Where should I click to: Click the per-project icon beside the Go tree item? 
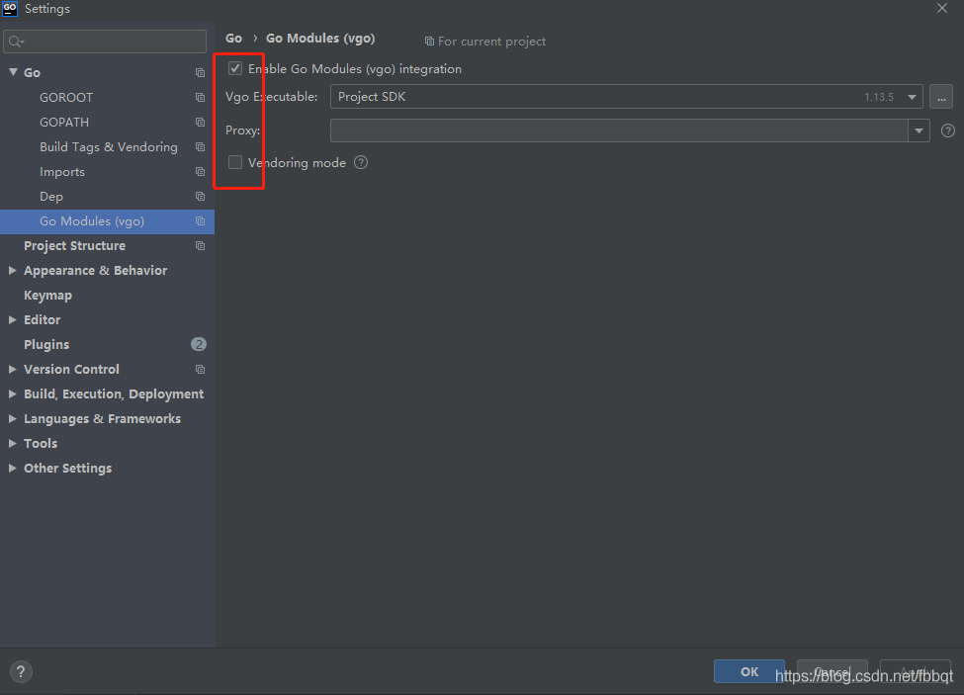[200, 72]
